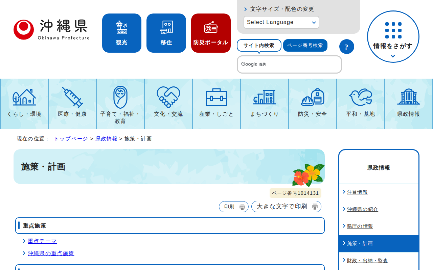Click the question mark help icon
Viewport: 433px width, 270px height.
346,47
